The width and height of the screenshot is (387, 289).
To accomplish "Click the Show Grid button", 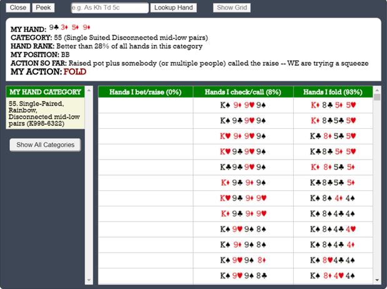I will (232, 8).
